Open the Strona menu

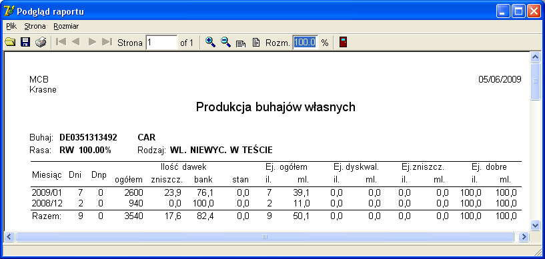(35, 27)
